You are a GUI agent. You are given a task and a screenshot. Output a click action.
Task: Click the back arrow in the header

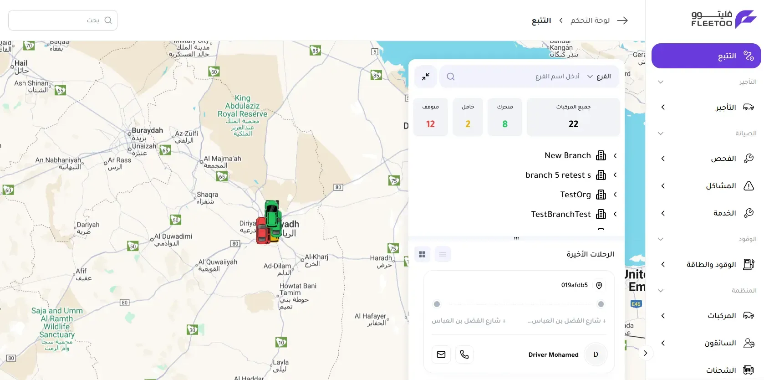pyautogui.click(x=622, y=21)
